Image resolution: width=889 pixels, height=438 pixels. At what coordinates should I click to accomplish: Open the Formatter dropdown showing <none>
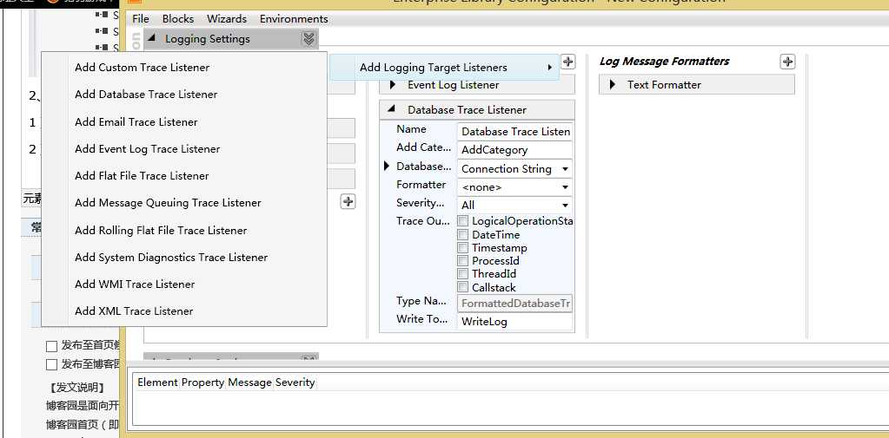[x=565, y=187]
